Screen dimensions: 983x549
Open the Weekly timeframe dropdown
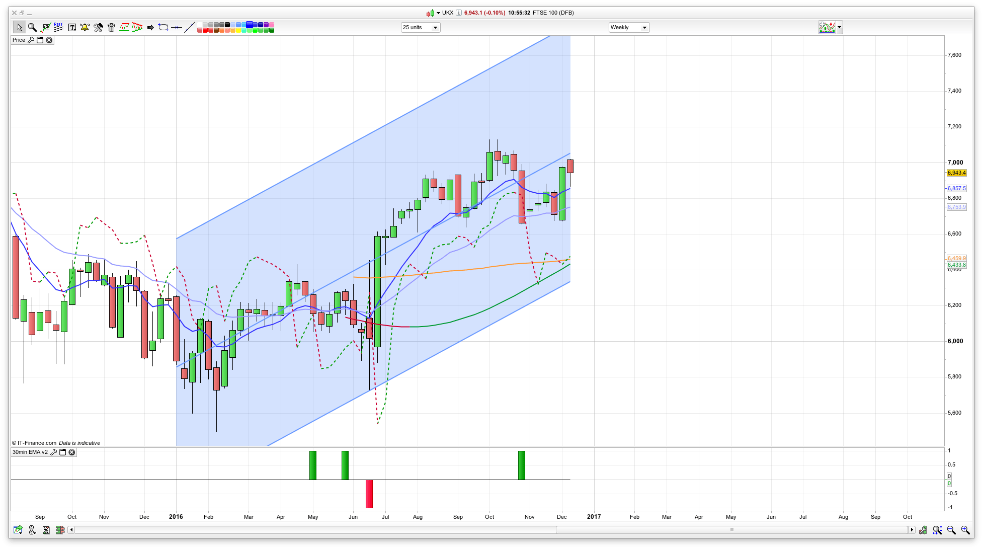[629, 28]
